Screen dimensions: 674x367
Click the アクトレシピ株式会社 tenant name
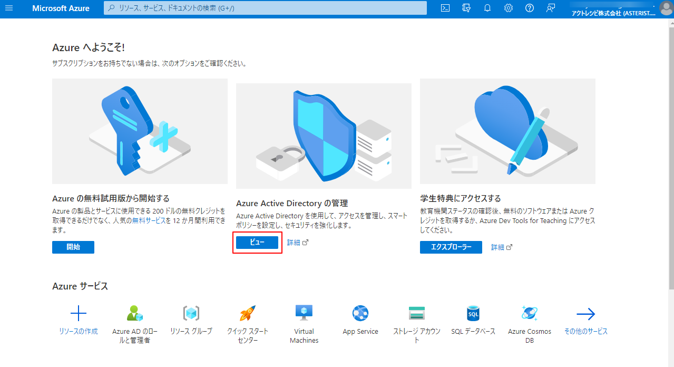613,13
